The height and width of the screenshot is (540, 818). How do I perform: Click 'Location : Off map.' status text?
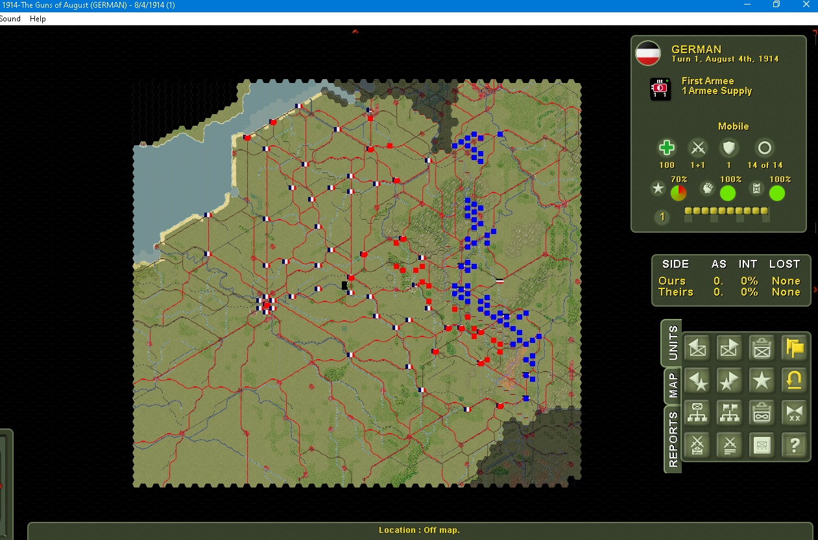click(419, 530)
